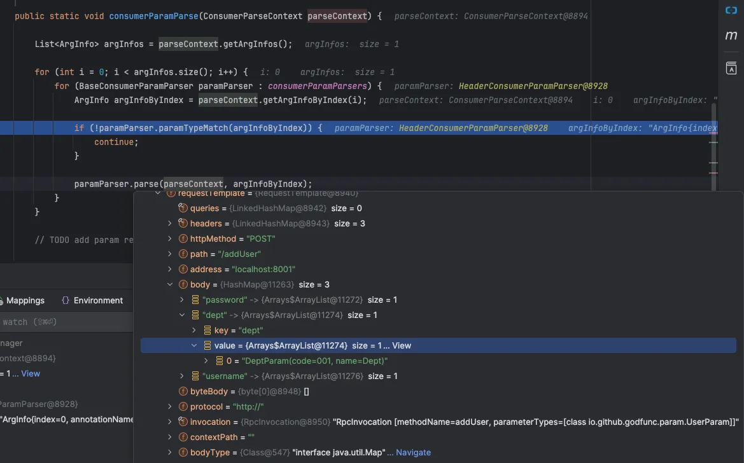Click the entry icon beside key = "dept"
This screenshot has width=744, height=463.
coord(207,329)
